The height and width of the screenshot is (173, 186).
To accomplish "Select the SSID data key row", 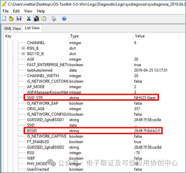I will pos(31,125).
